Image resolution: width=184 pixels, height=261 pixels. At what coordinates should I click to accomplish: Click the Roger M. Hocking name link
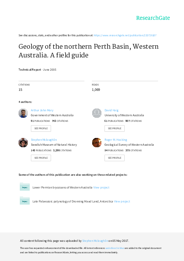click(x=115, y=139)
